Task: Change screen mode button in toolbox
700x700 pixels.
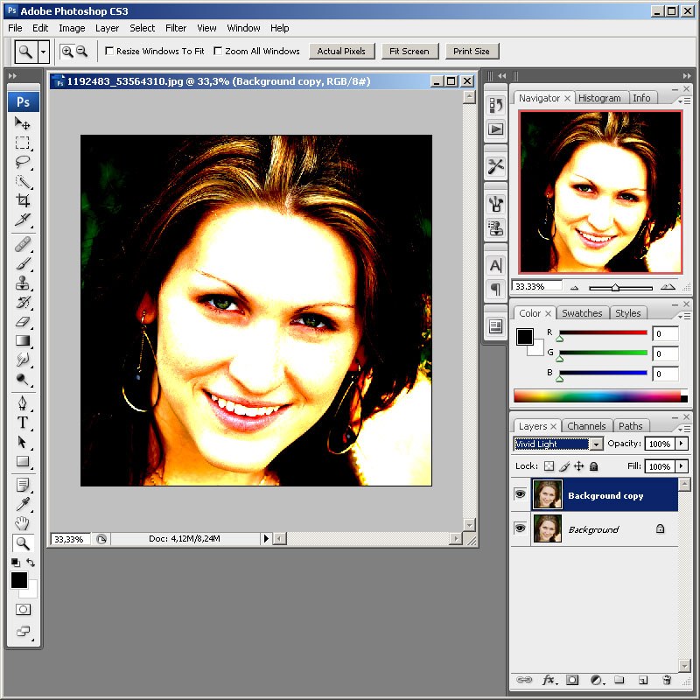Action: pos(24,631)
